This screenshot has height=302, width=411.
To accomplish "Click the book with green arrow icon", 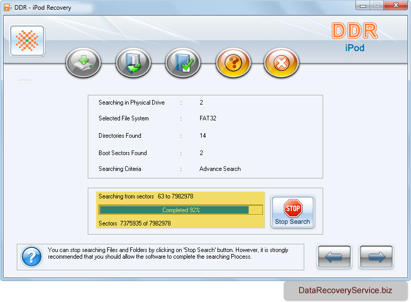I will (133, 63).
